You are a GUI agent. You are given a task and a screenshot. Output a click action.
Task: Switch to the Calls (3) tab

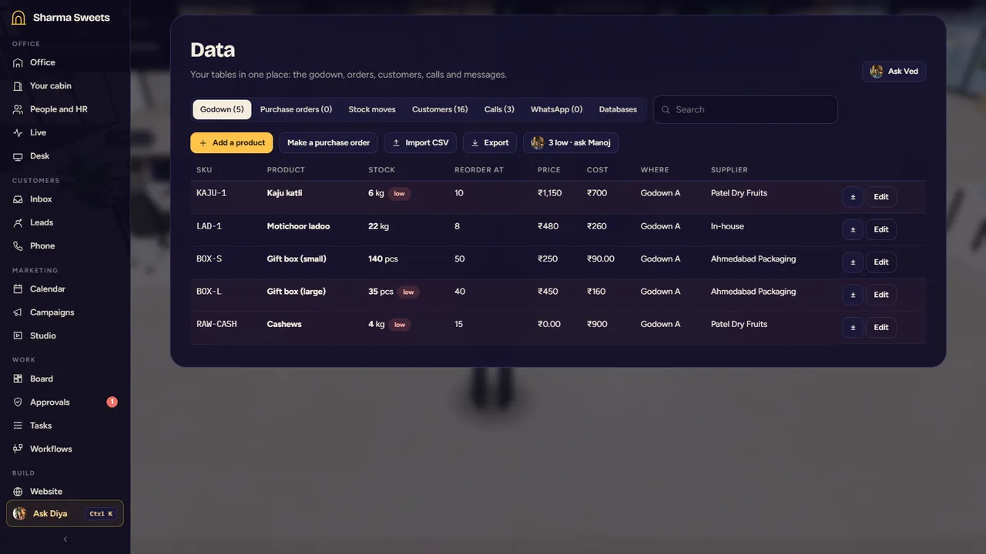(499, 109)
